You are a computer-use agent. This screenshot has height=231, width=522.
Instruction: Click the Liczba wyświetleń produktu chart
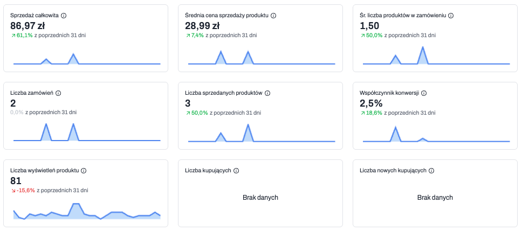[x=87, y=211]
